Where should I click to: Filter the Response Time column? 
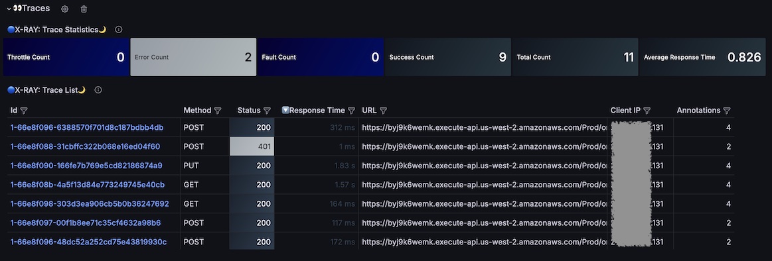pos(351,111)
